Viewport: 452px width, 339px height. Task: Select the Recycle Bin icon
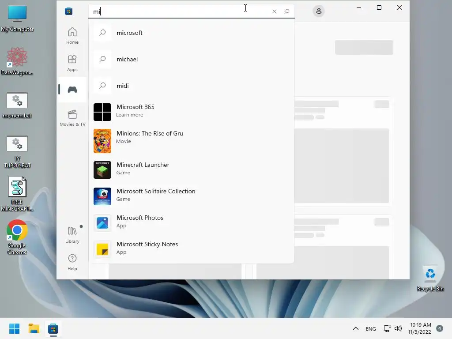pos(430,278)
